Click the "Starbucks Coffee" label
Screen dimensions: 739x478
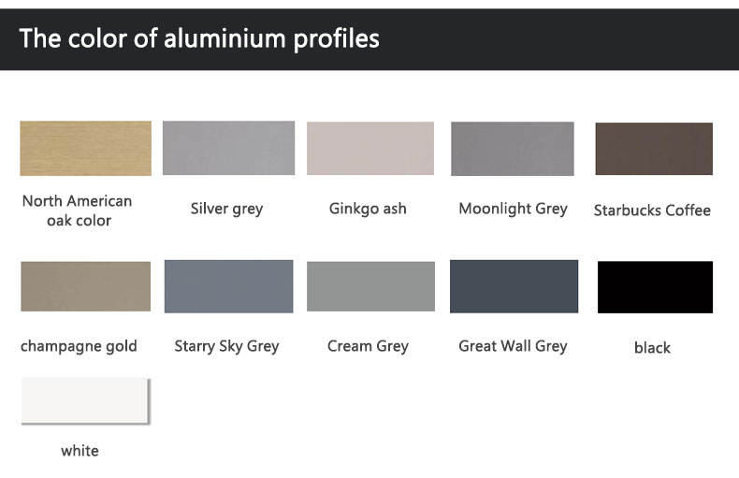pos(652,210)
